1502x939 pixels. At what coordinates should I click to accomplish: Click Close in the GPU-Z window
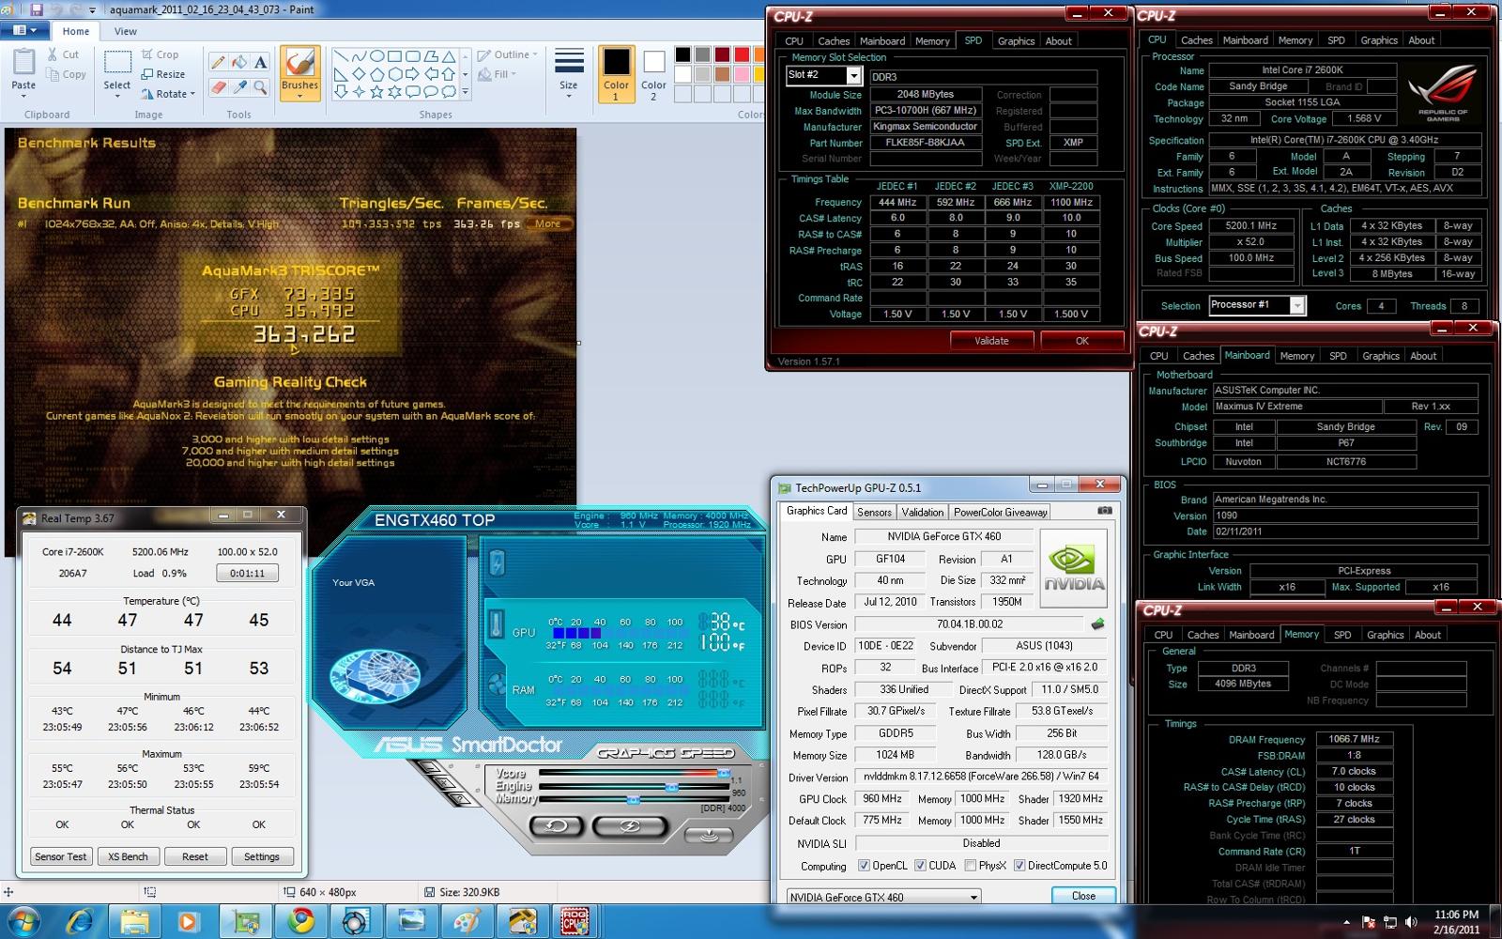1083,896
